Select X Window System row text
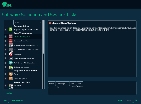141x104 pixels. 20,78
